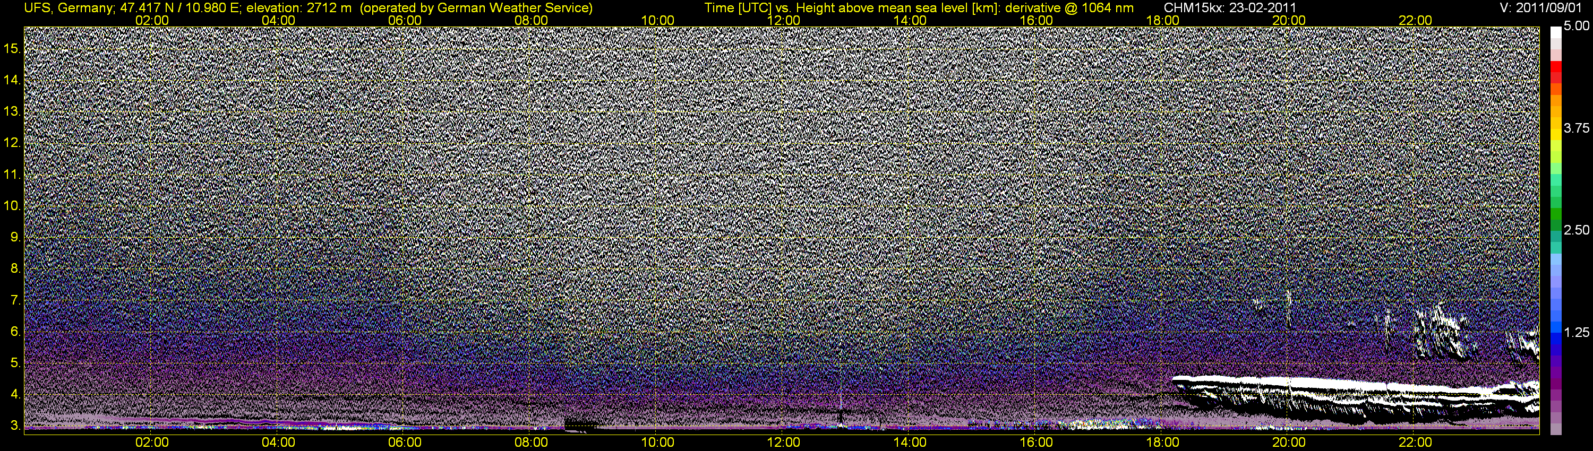Image resolution: width=1593 pixels, height=451 pixels.
Task: Click the 7. km height axis label
Action: (x=15, y=300)
